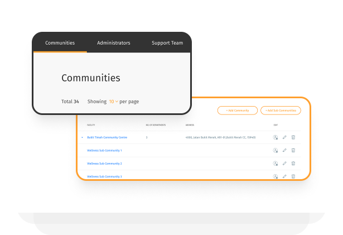Delete Bukit Timah Community Centre with trash icon
Image resolution: width=343 pixels, height=235 pixels.
293,137
